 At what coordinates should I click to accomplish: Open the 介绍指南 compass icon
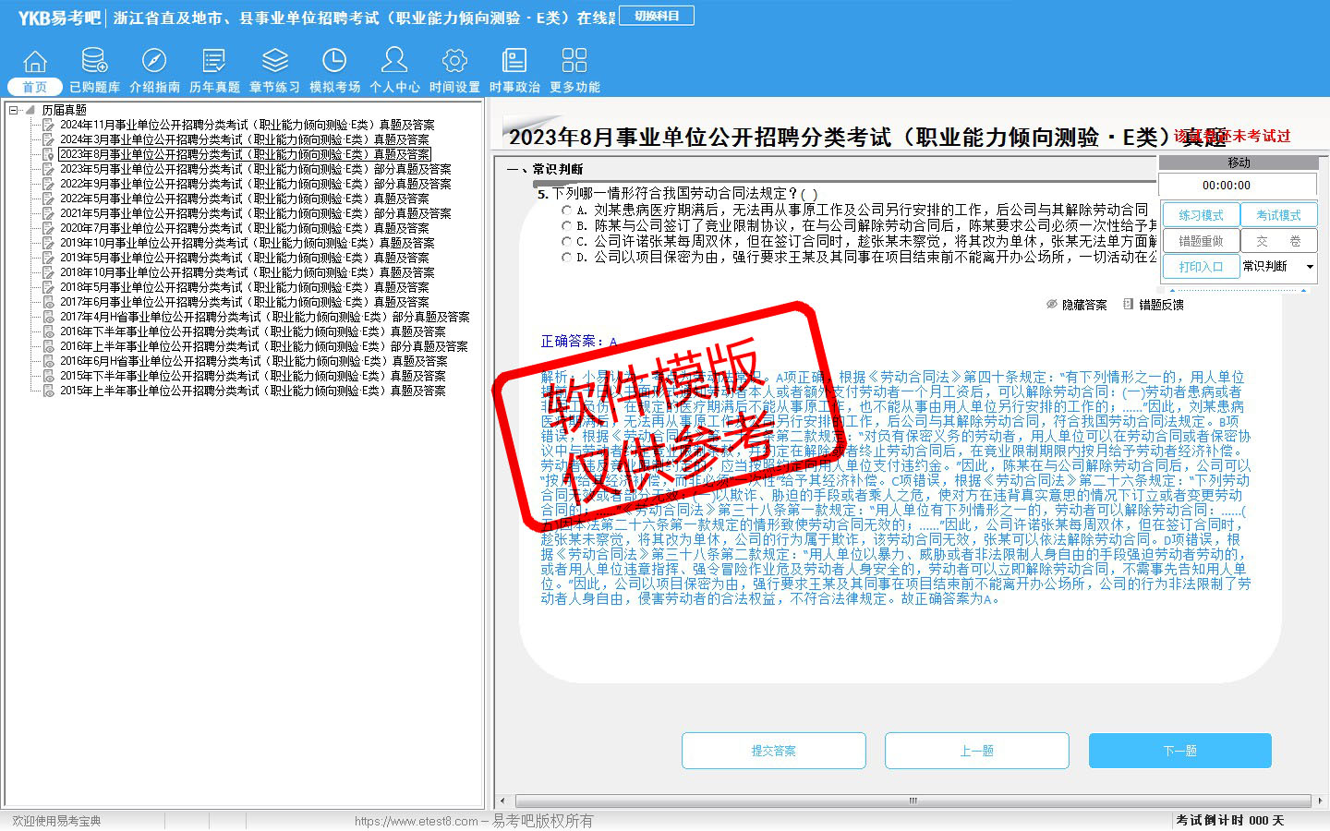(154, 62)
